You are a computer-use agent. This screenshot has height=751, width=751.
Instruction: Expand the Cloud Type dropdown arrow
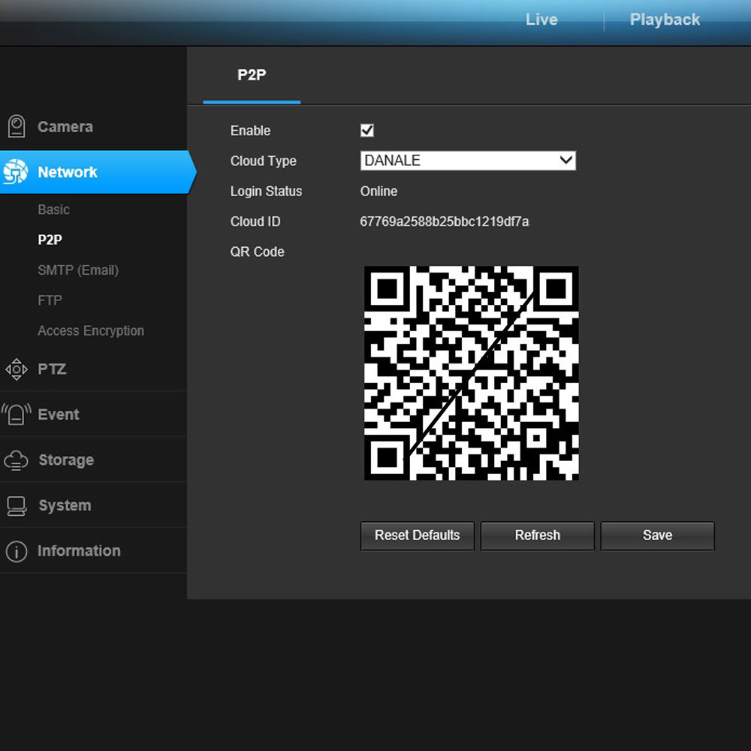(566, 161)
